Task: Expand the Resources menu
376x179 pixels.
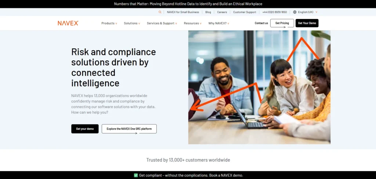Action: (x=192, y=23)
